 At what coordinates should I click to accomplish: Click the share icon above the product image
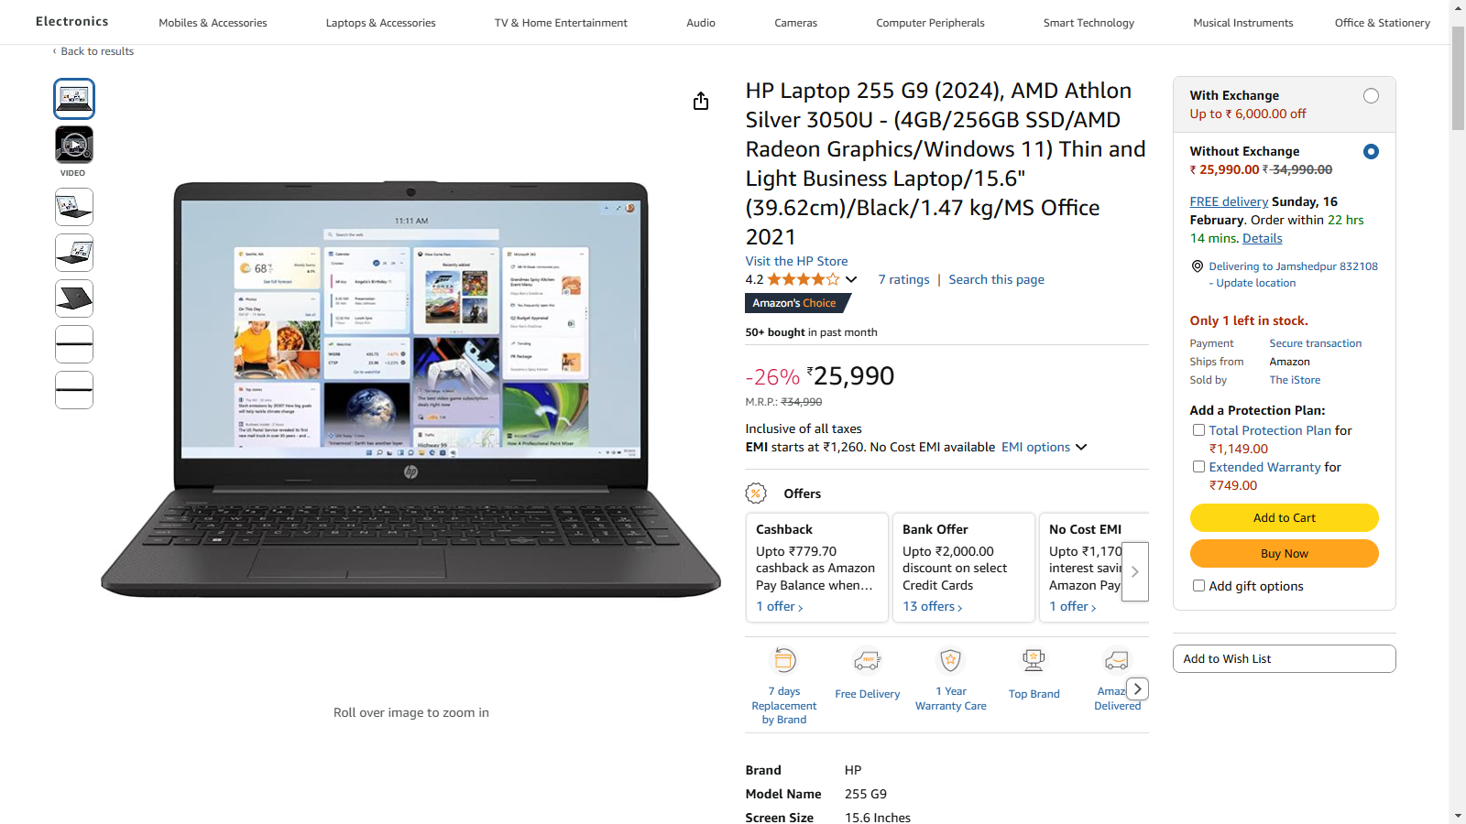[x=701, y=101]
